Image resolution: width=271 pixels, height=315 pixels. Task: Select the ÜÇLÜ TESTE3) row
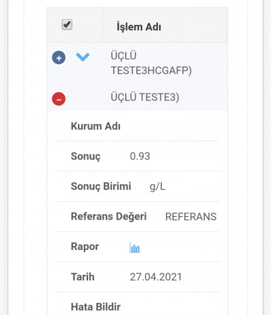(x=138, y=98)
